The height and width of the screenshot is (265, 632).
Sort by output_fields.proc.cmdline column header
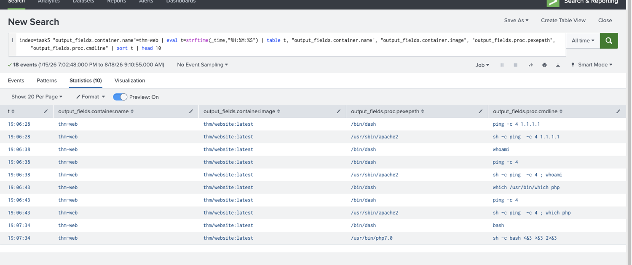(528, 111)
